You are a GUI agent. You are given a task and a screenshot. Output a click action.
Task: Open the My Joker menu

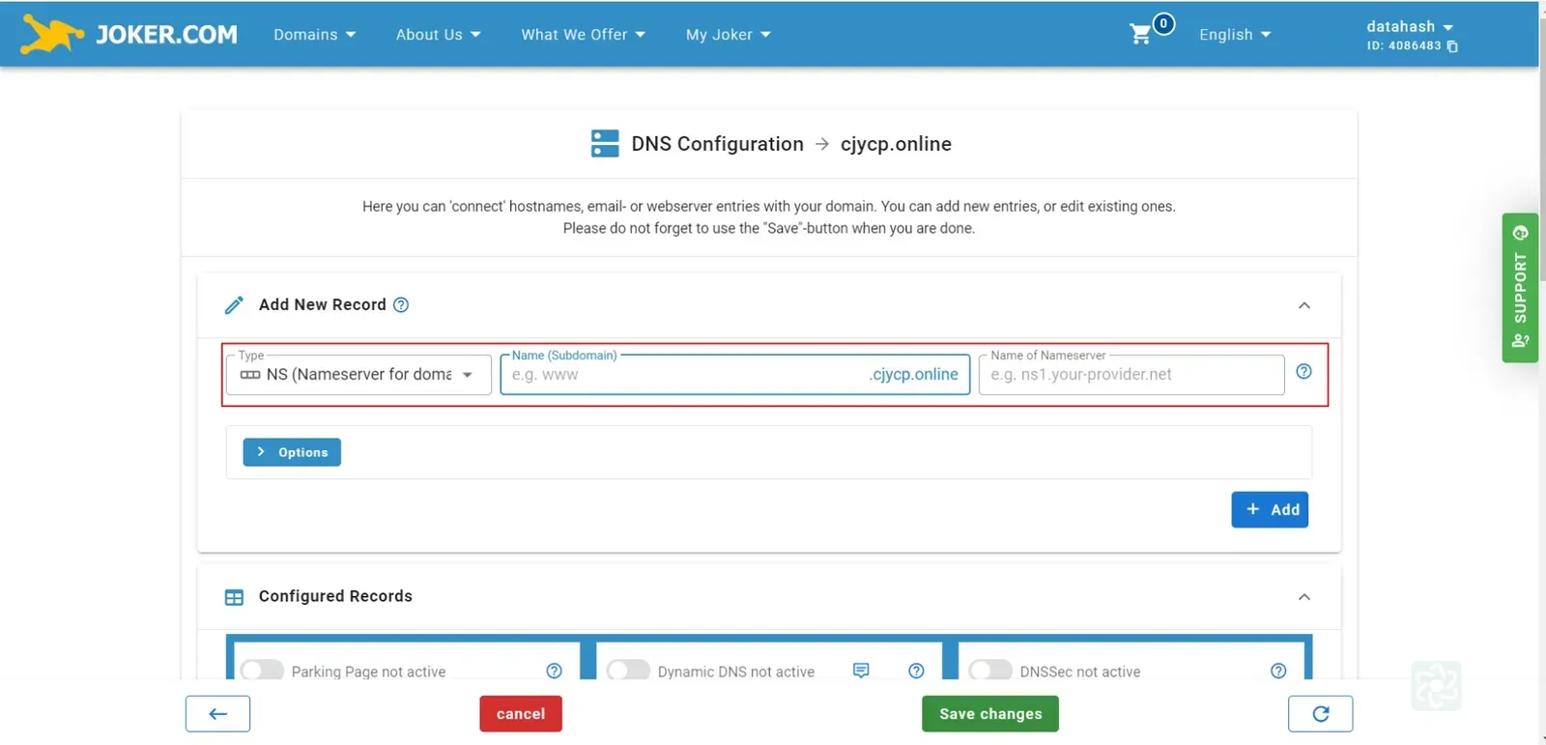tap(729, 35)
